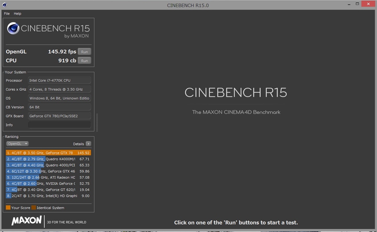Close the CINEBENCH R15.0 window
The width and height of the screenshot is (377, 232).
[368, 4]
